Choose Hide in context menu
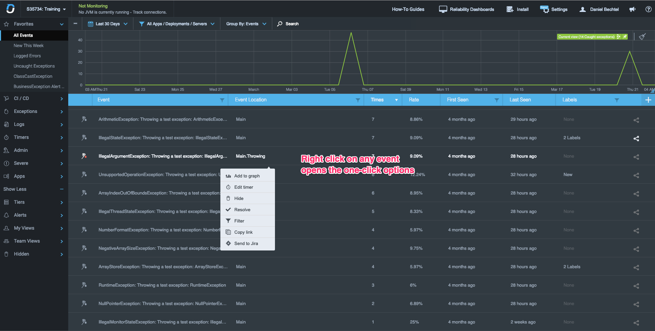 [x=248, y=198]
